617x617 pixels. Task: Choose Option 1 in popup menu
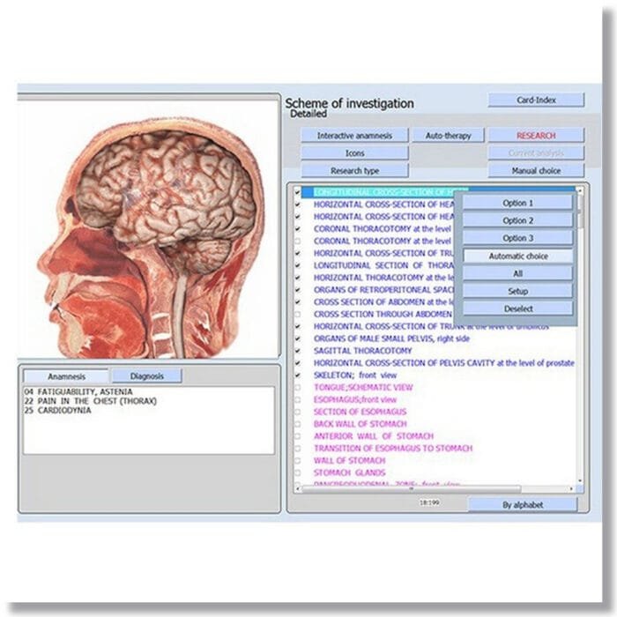tap(518, 203)
